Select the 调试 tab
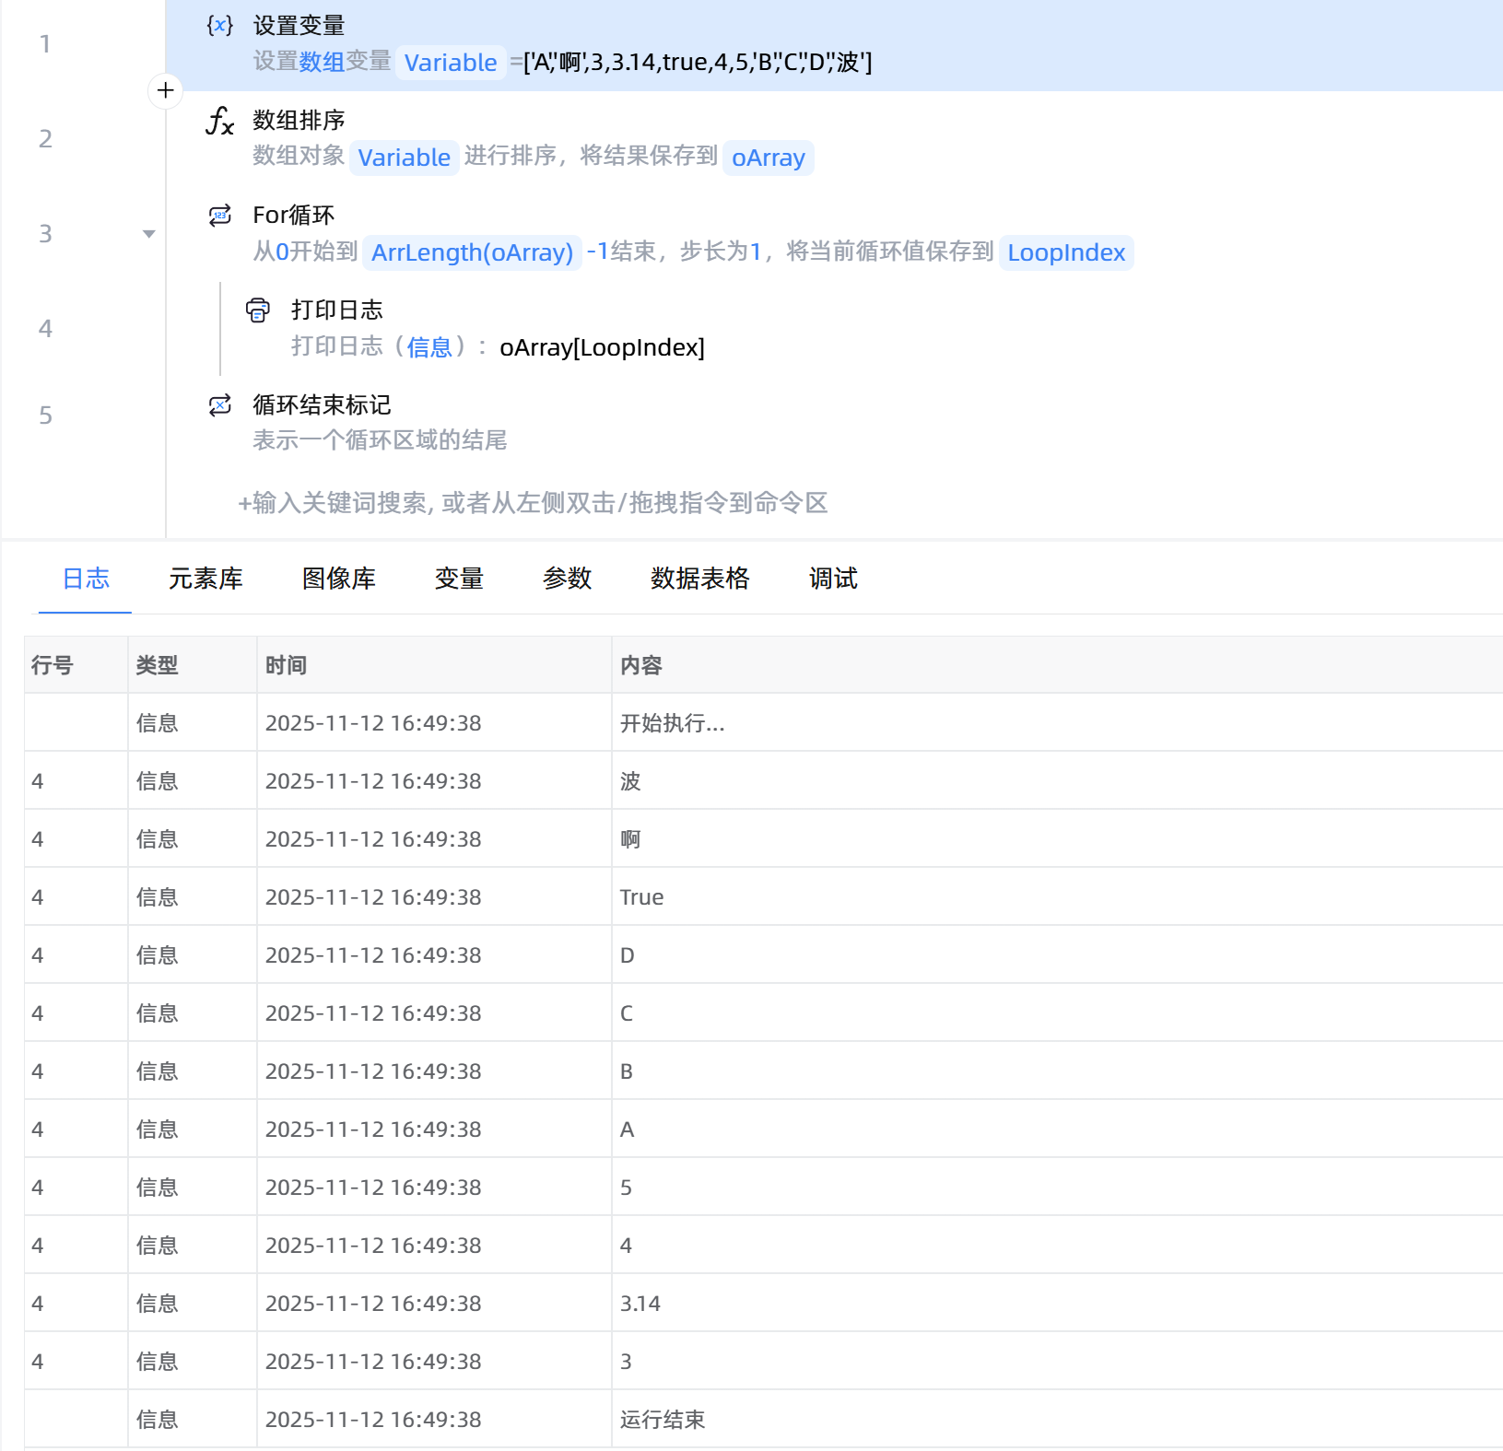This screenshot has height=1451, width=1503. [833, 579]
